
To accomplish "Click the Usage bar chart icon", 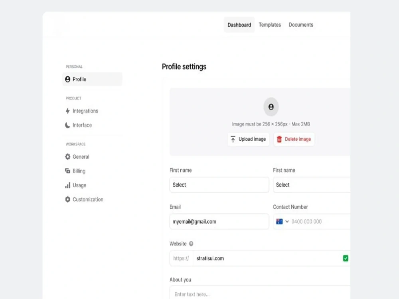I will 67,185.
